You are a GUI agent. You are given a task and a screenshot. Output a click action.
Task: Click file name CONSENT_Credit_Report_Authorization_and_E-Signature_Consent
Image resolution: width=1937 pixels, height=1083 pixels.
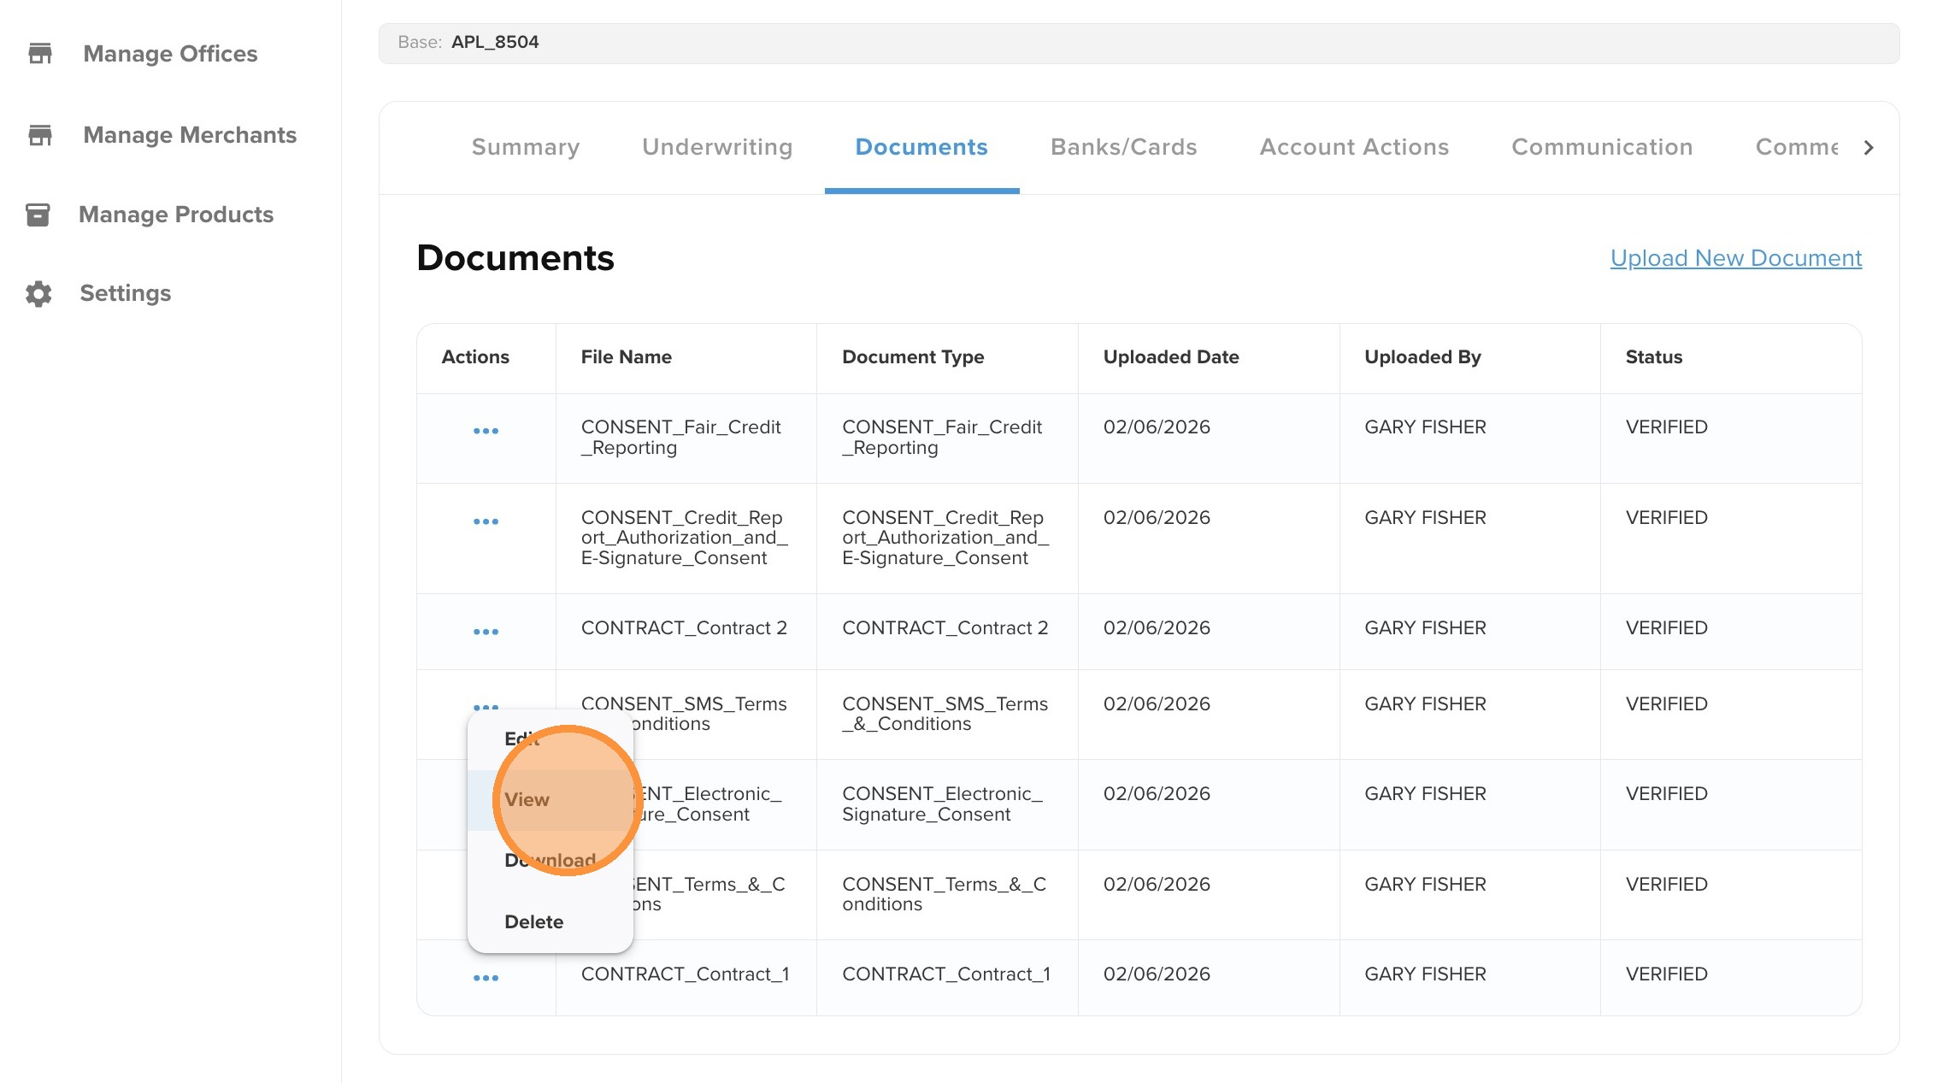[685, 538]
